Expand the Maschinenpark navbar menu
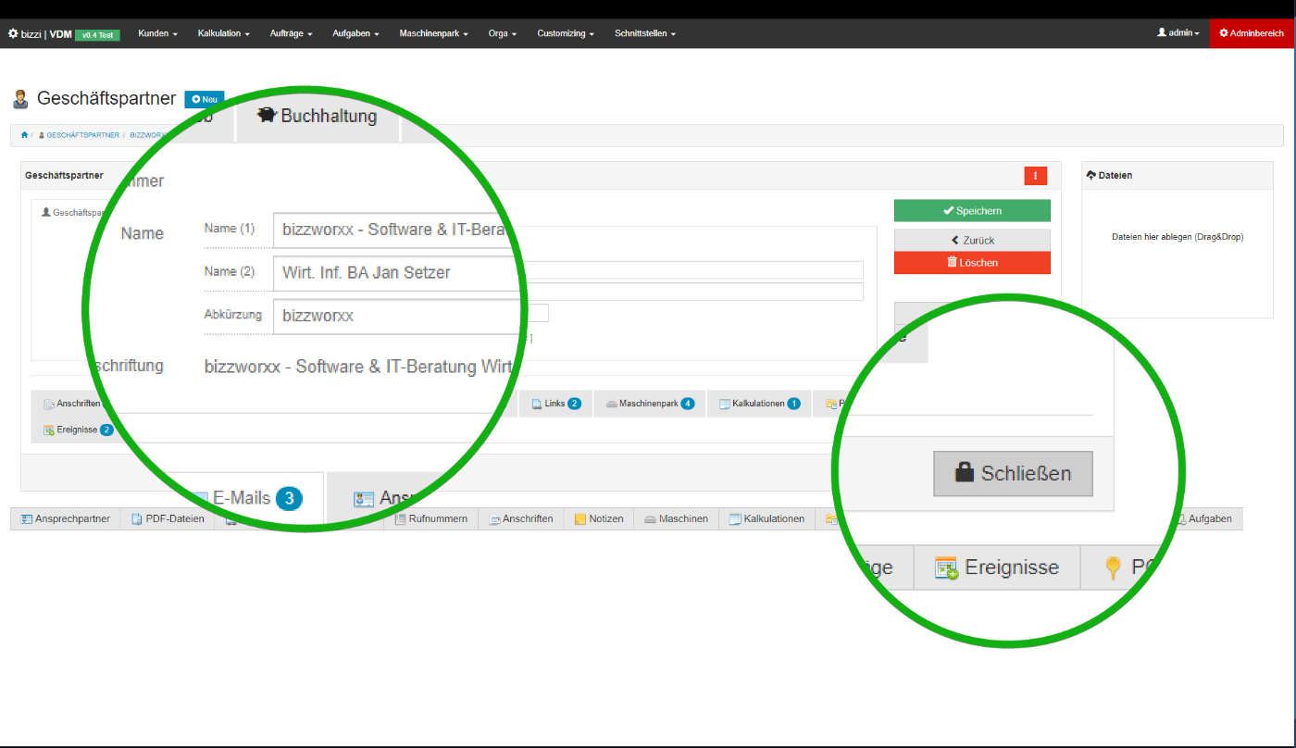Image resolution: width=1296 pixels, height=748 pixels. 434,33
